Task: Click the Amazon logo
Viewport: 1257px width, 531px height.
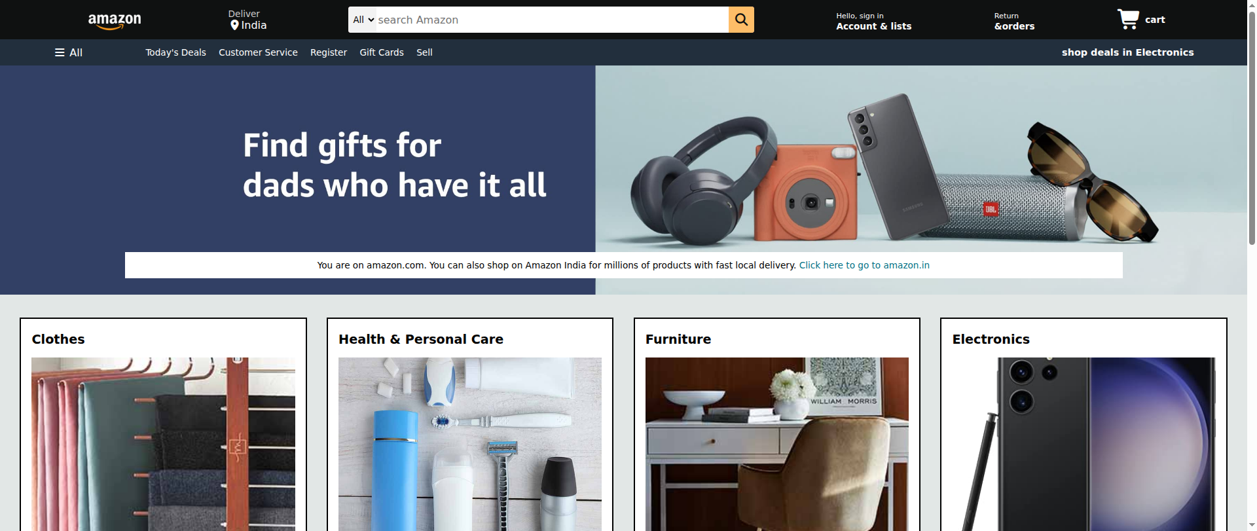Action: tap(115, 21)
